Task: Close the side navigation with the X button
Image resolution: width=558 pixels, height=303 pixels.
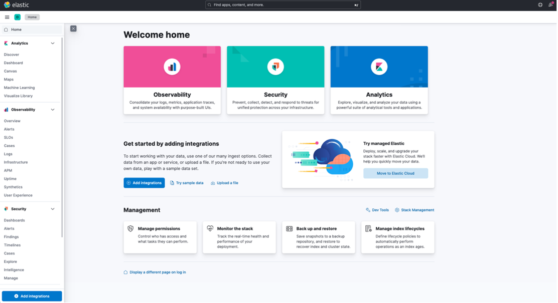Action: (x=73, y=29)
